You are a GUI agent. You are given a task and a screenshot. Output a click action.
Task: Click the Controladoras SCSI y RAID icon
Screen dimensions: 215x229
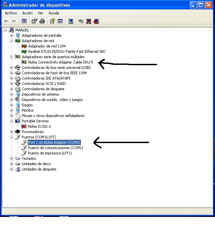(18, 84)
